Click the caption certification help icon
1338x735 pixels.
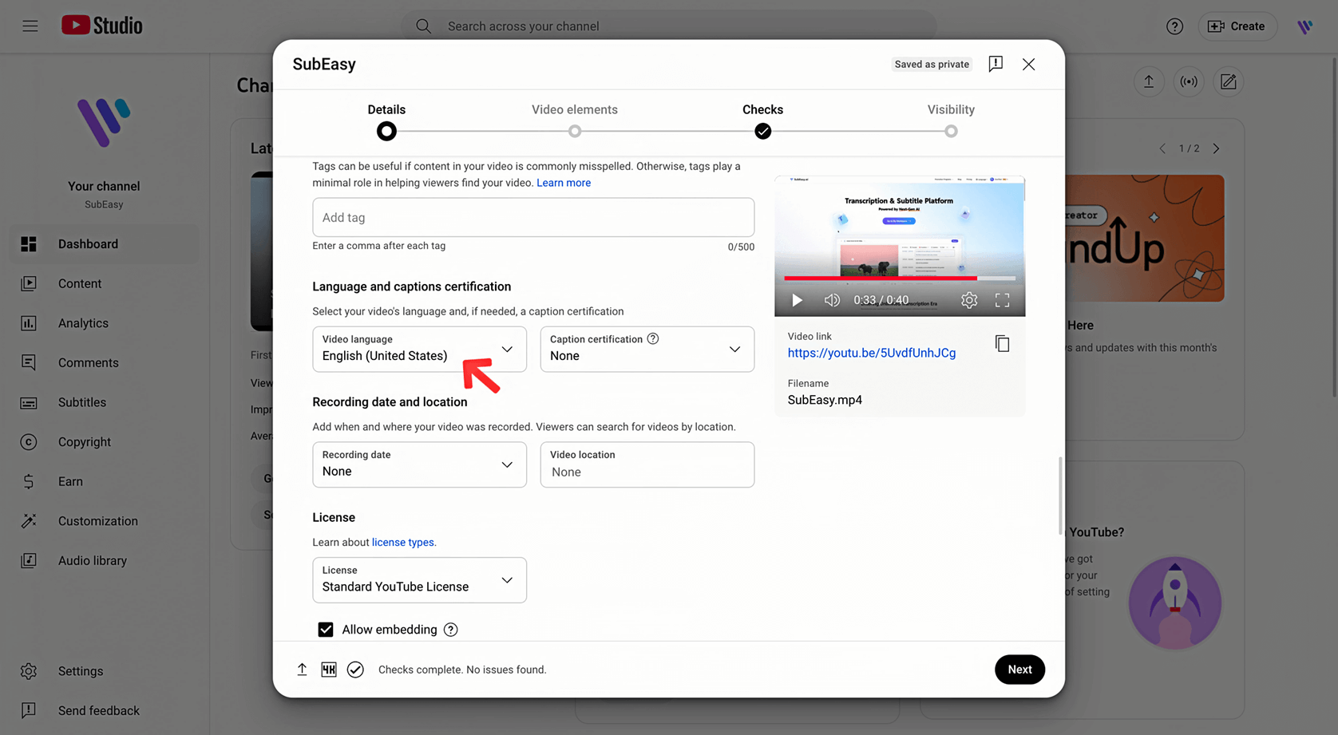(653, 338)
